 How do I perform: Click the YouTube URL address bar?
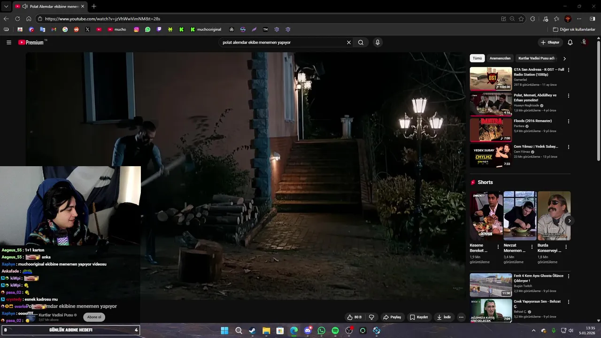(x=268, y=19)
